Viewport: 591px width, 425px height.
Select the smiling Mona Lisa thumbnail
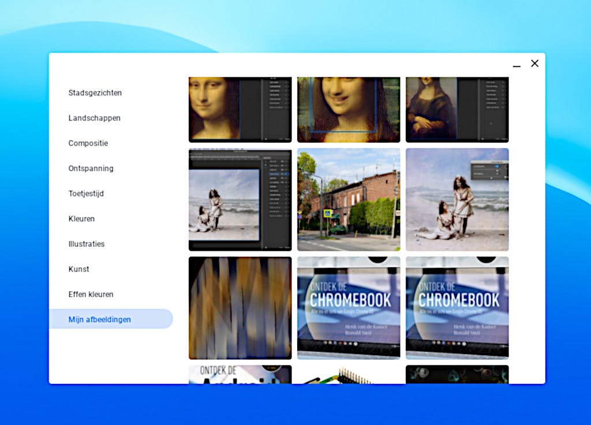click(x=349, y=110)
